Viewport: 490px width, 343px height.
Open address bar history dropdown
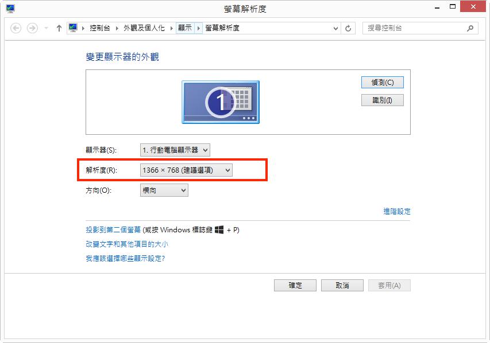(x=335, y=29)
